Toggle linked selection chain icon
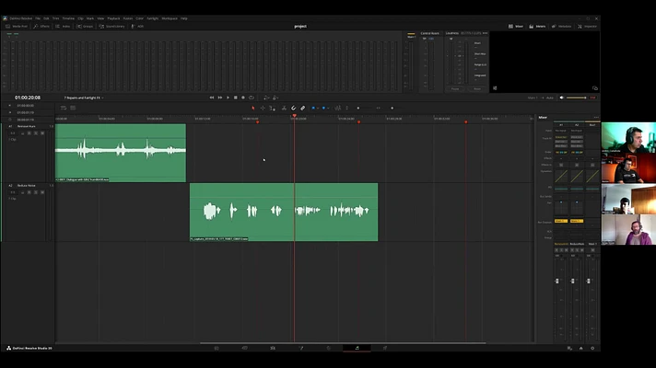This screenshot has width=656, height=368. [x=302, y=109]
